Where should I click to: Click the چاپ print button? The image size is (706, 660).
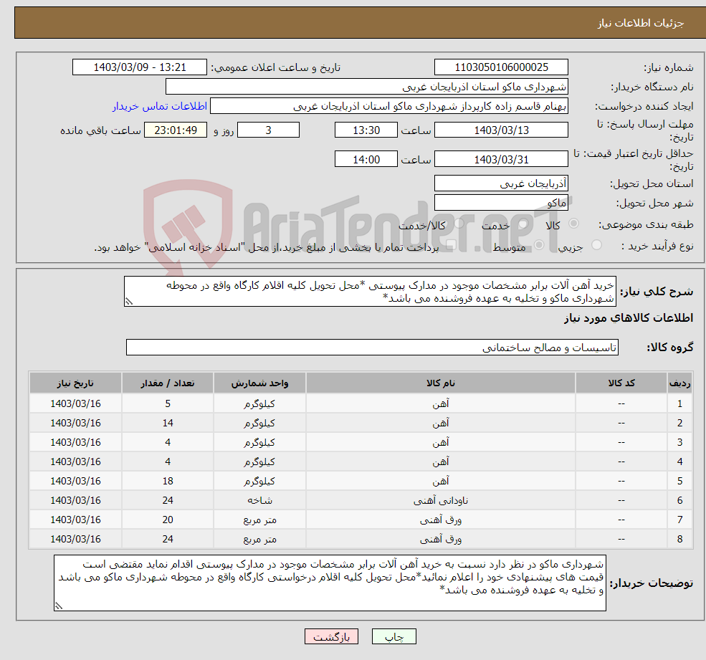394,636
